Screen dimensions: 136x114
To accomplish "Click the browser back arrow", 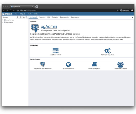I will tap(4, 10).
